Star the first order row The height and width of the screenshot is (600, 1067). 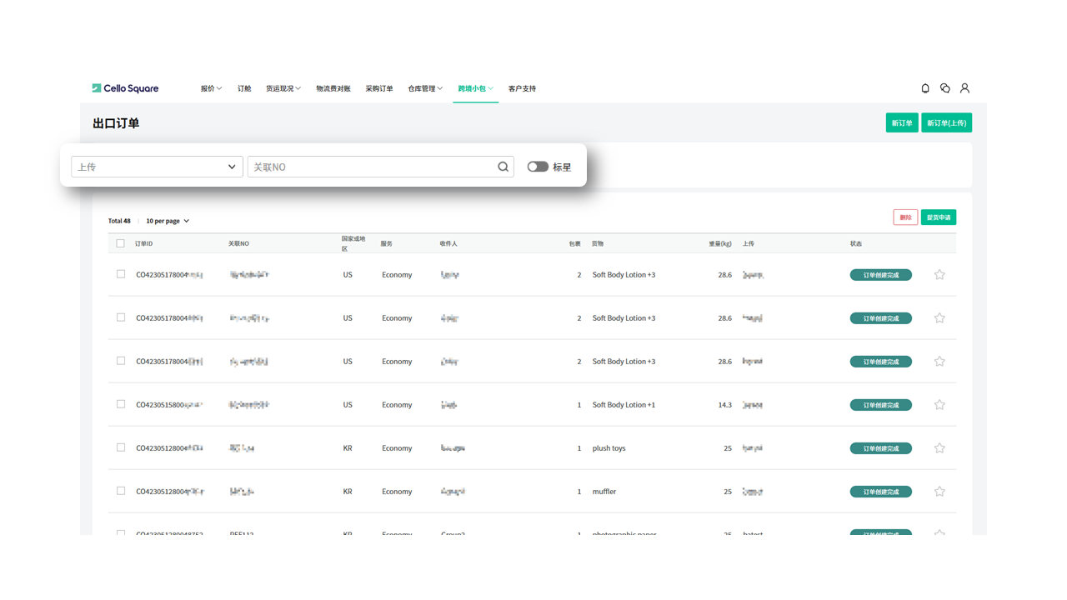[x=939, y=275]
